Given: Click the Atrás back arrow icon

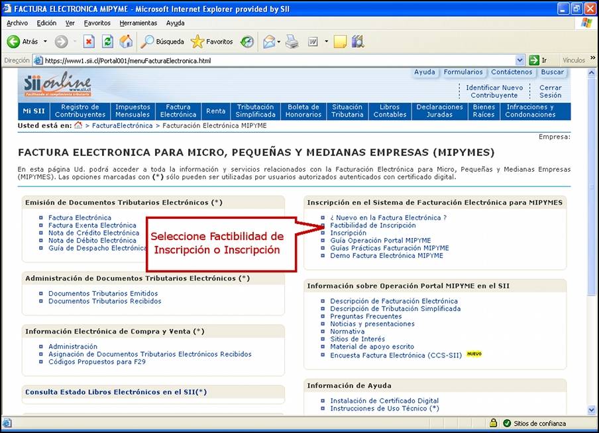Looking at the screenshot, I should (x=13, y=41).
